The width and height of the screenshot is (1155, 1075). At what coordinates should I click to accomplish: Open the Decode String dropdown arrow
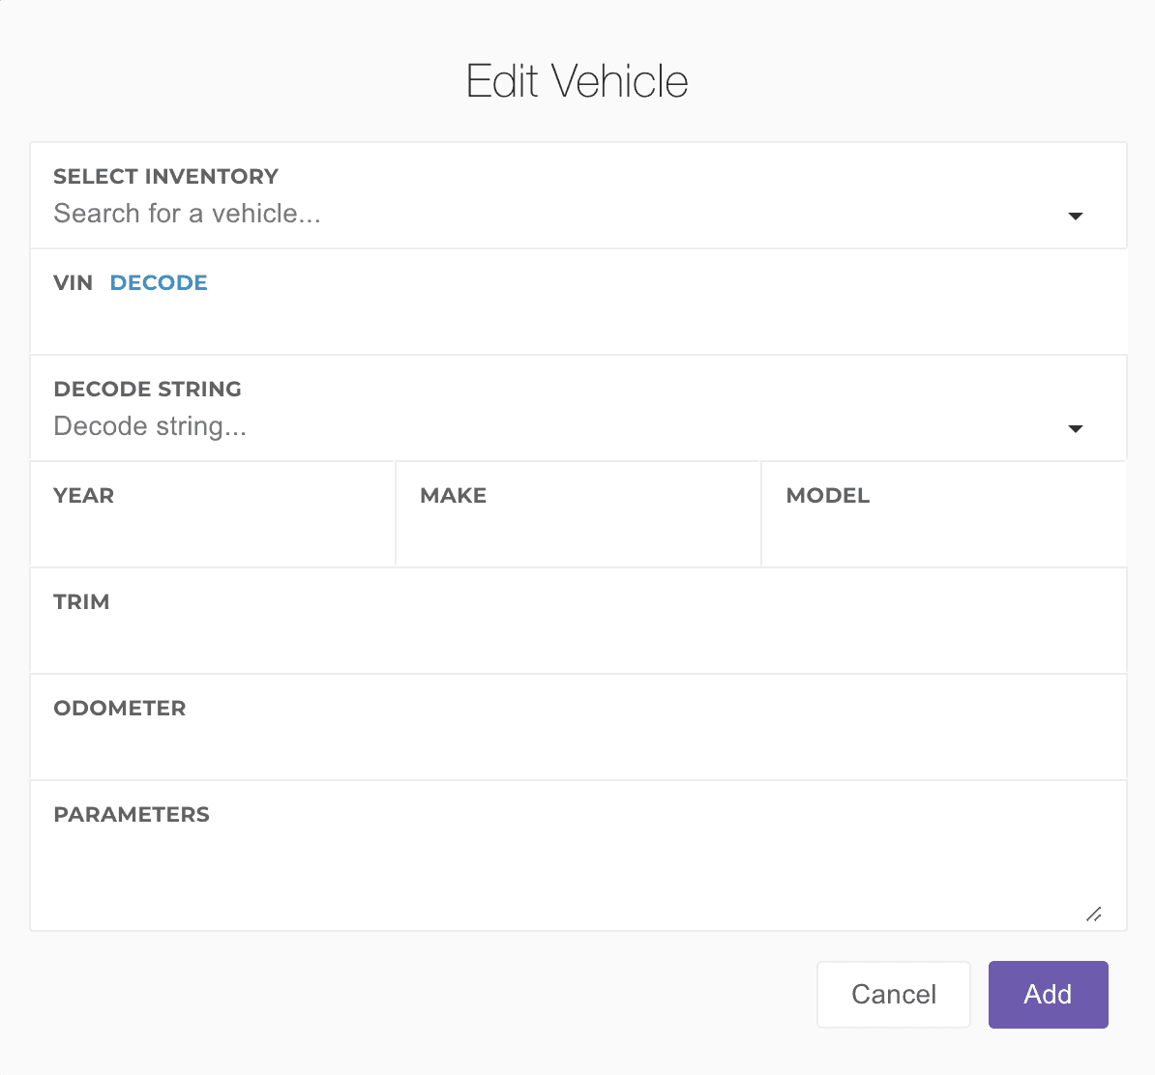tap(1075, 428)
